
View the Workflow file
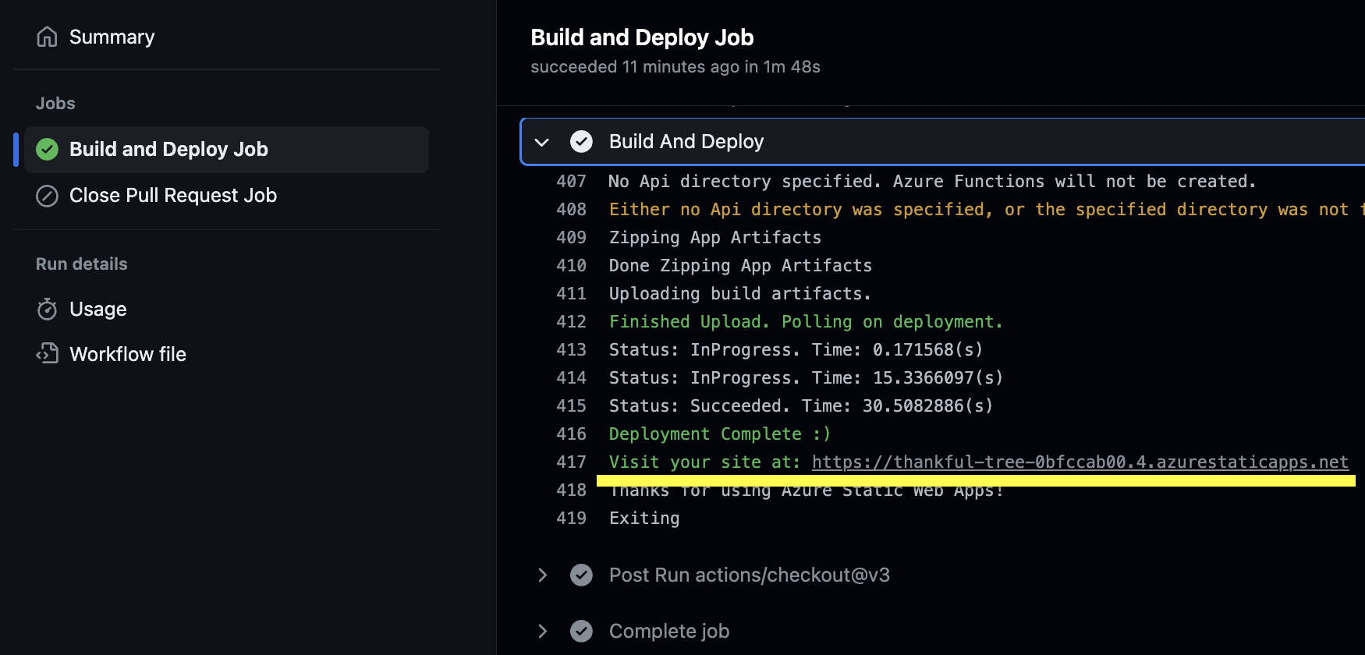click(128, 354)
